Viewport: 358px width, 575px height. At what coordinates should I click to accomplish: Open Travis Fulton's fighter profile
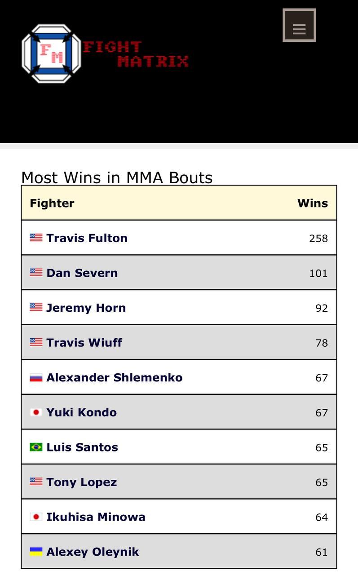tap(87, 238)
